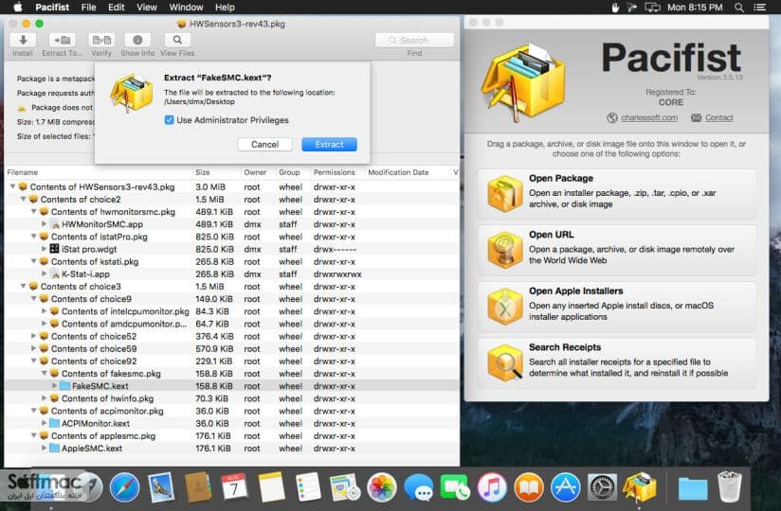
Task: Click the Open Apple Installers option
Action: click(x=616, y=307)
